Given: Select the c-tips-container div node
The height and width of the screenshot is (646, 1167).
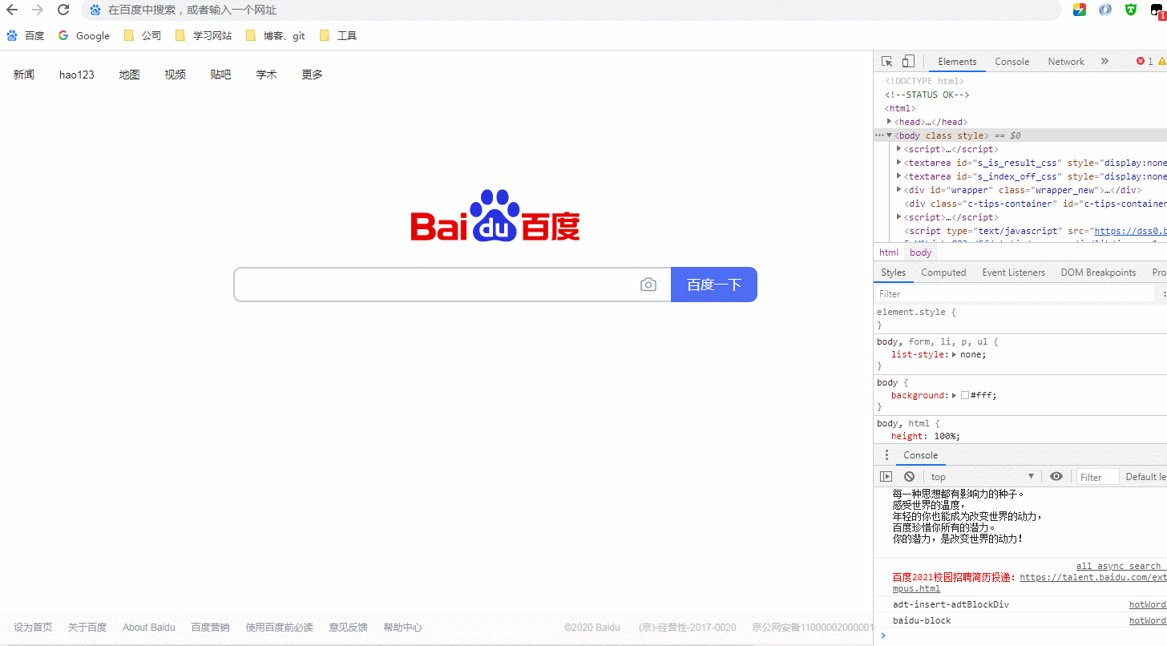Looking at the screenshot, I should click(1036, 204).
